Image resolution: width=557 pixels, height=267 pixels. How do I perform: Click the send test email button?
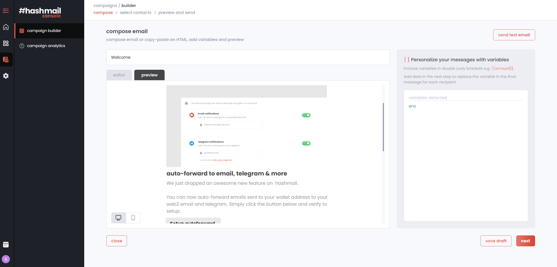[x=514, y=35]
